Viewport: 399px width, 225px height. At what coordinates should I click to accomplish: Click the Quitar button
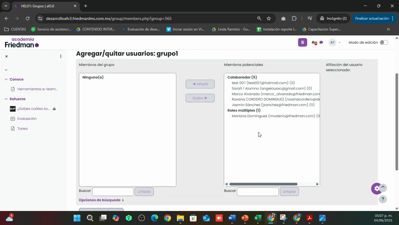[x=200, y=98]
